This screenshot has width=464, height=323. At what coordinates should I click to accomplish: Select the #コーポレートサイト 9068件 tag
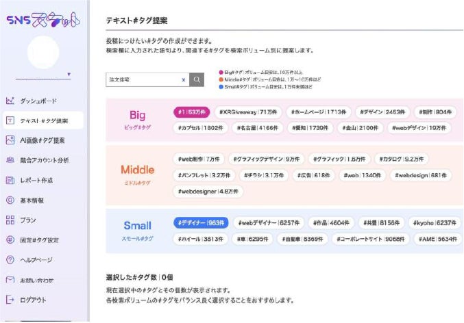(x=371, y=239)
